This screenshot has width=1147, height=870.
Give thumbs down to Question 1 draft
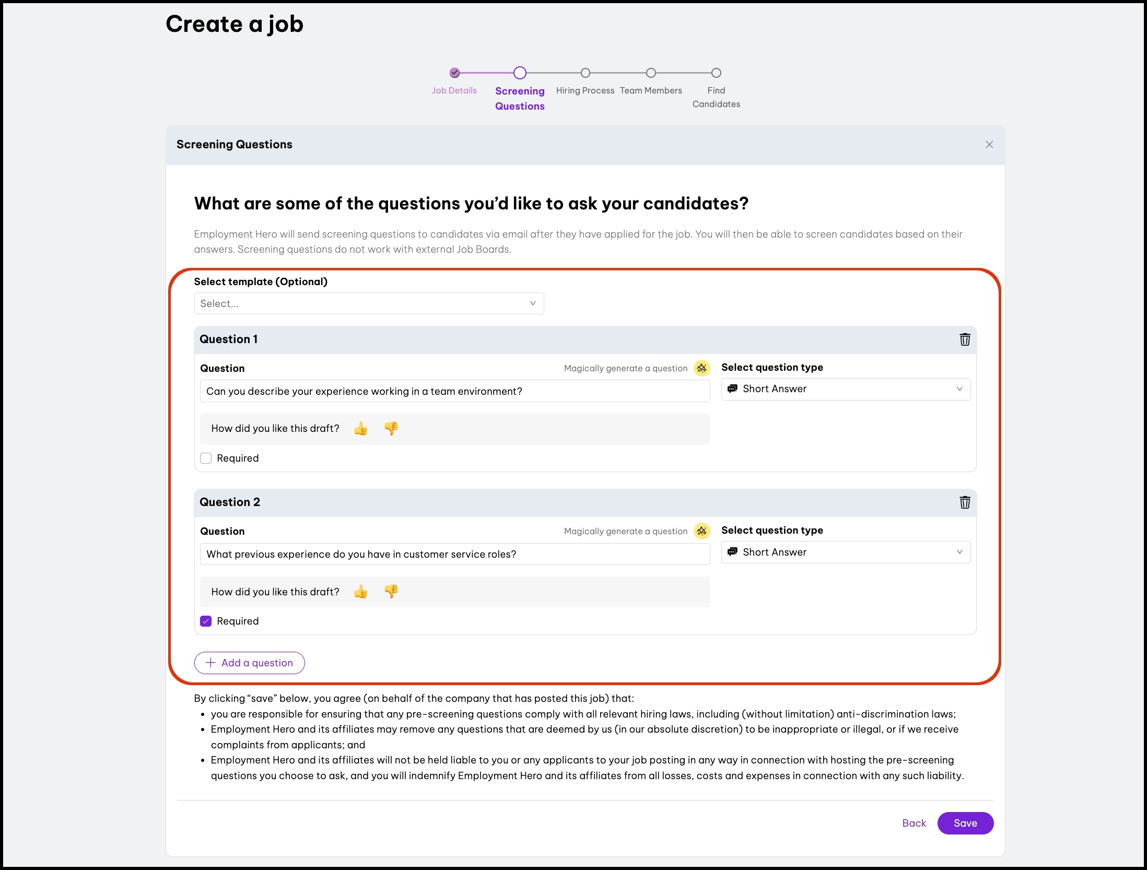coord(391,429)
